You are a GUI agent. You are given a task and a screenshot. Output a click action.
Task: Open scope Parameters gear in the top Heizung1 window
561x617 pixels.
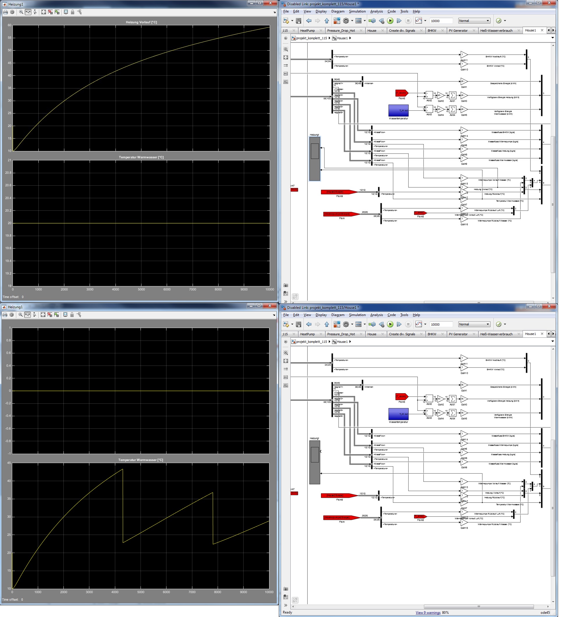(x=12, y=12)
